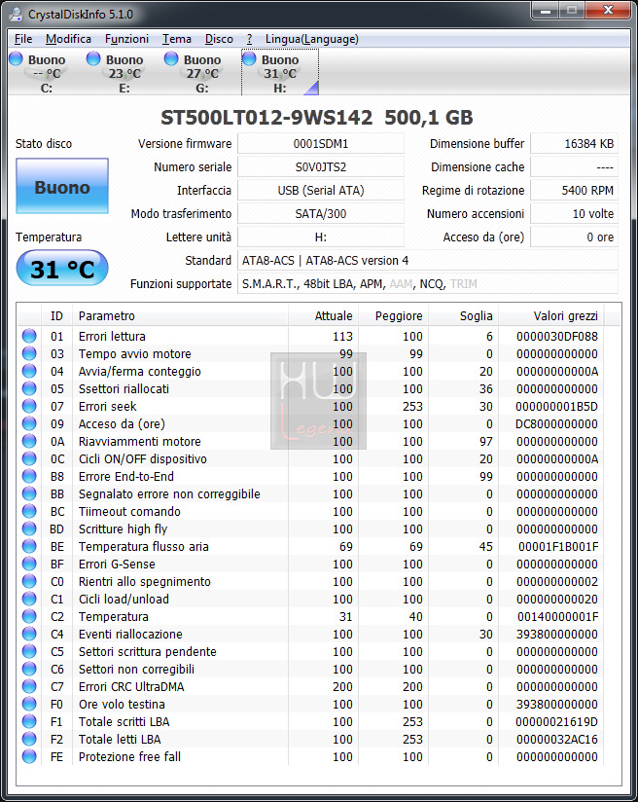Select the G: drive tab at 27 °C
Viewport: 638px width, 802px height.
tap(202, 73)
